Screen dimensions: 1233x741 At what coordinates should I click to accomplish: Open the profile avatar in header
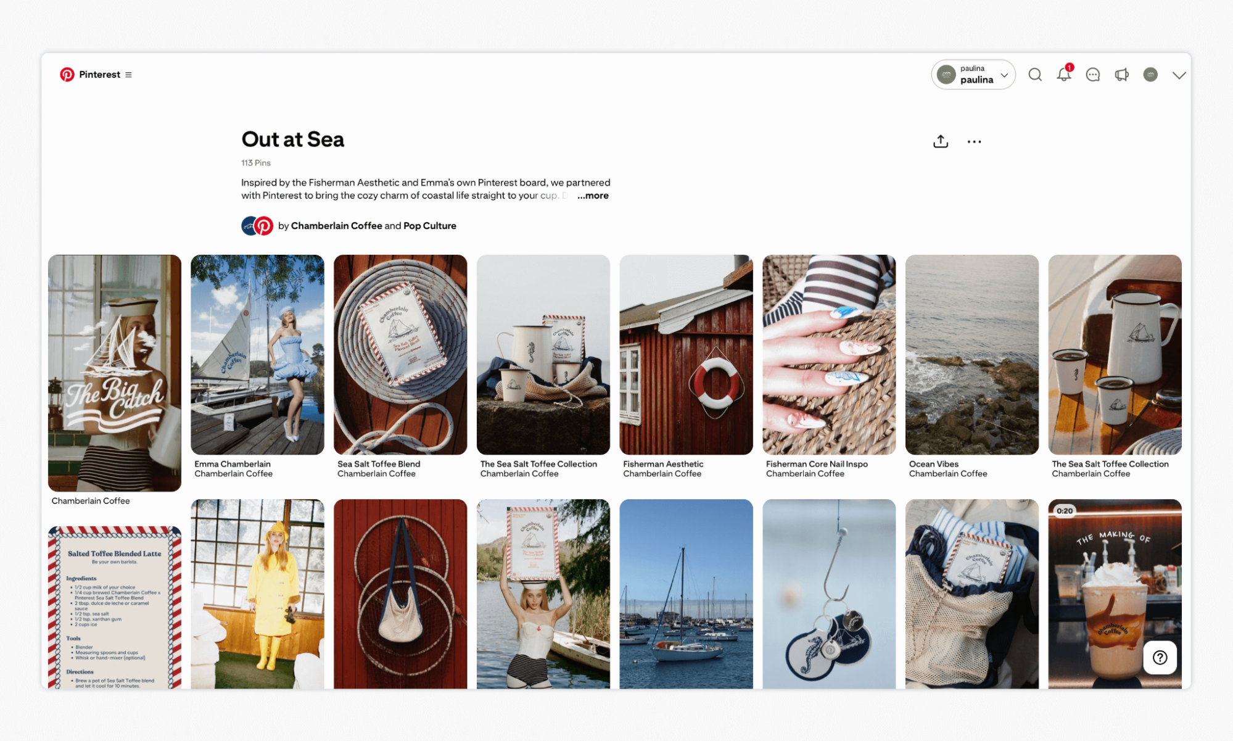[x=1150, y=75]
